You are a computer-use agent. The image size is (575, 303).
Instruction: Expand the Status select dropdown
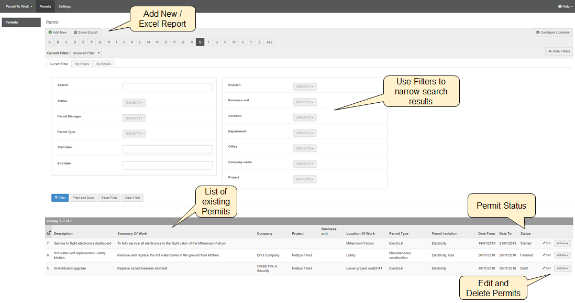[x=134, y=103]
